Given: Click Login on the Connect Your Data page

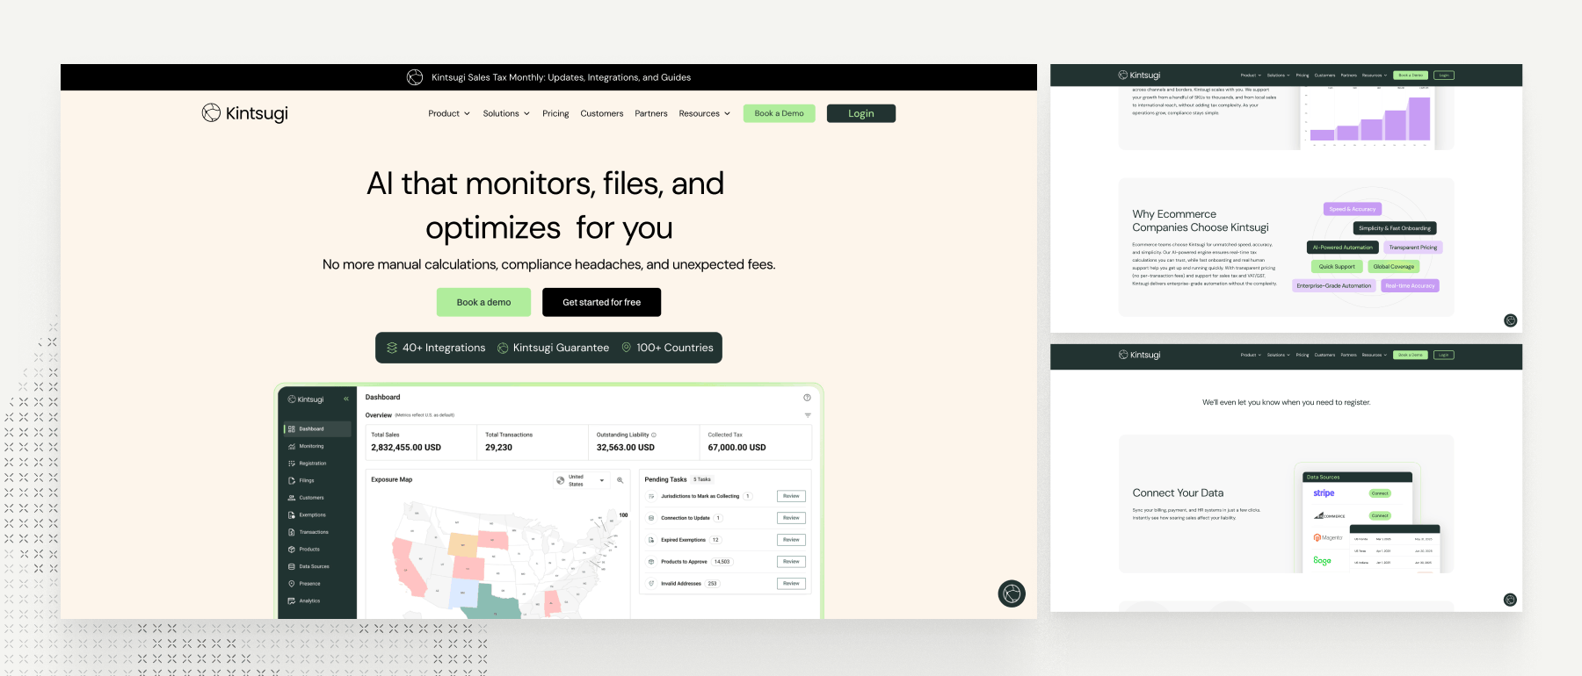Looking at the screenshot, I should 1443,355.
